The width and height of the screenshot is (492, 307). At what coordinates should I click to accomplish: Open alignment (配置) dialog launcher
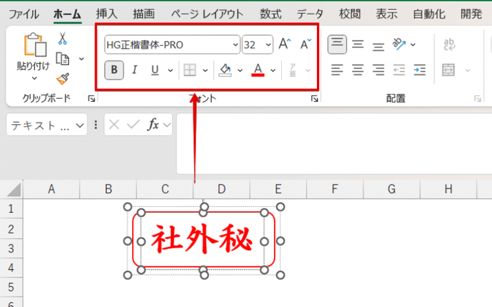point(477,99)
